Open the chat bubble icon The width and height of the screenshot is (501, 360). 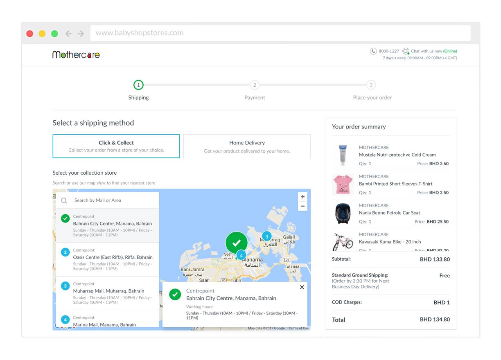click(x=406, y=51)
